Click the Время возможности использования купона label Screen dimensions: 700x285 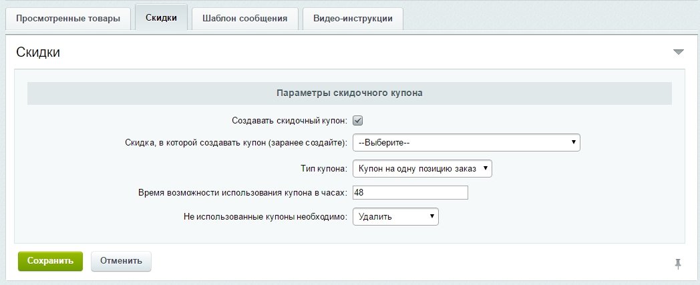click(243, 193)
